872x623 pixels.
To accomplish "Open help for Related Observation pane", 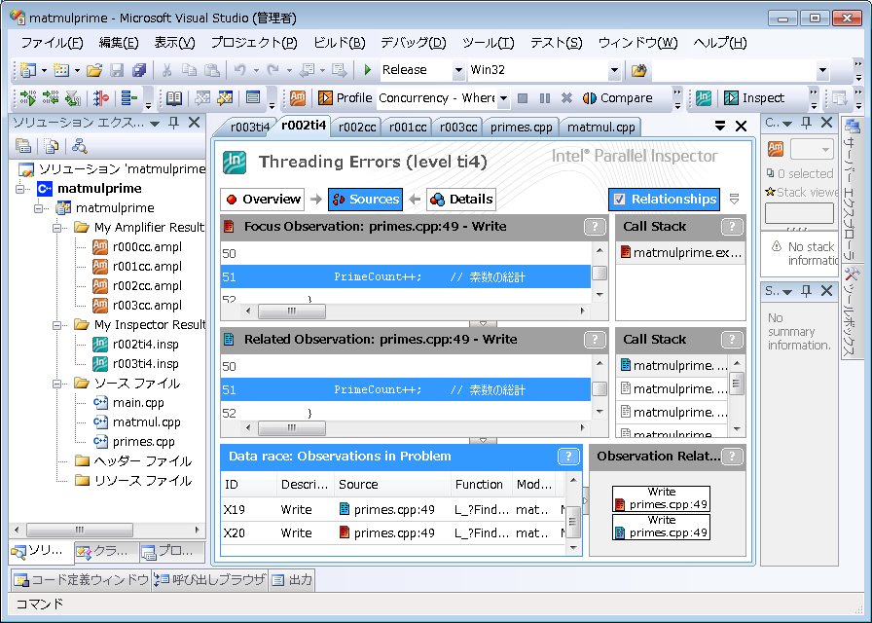I will tap(595, 340).
